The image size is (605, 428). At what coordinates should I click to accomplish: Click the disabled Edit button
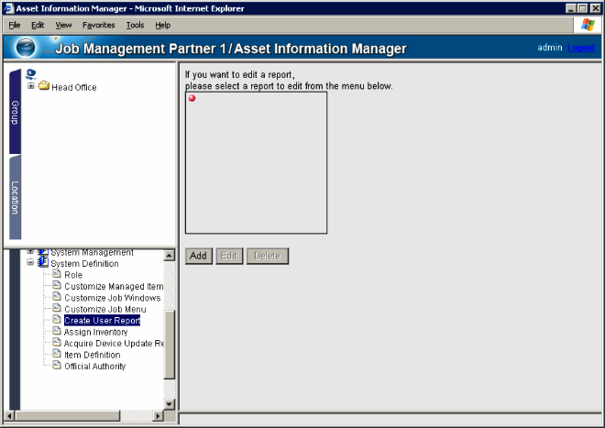(x=229, y=256)
